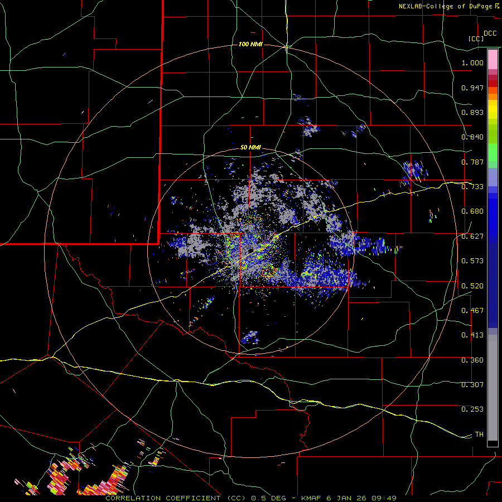Select the 0.787 legend value

472,162
